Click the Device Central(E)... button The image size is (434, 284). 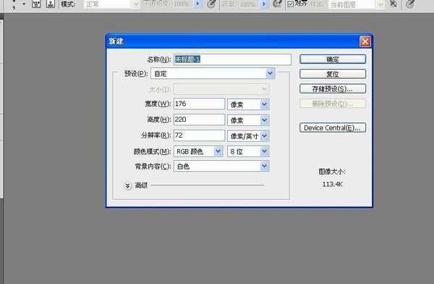[333, 128]
